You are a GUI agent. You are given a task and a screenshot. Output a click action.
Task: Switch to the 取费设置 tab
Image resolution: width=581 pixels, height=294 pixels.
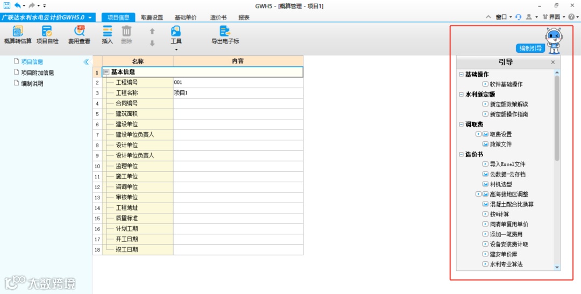152,17
